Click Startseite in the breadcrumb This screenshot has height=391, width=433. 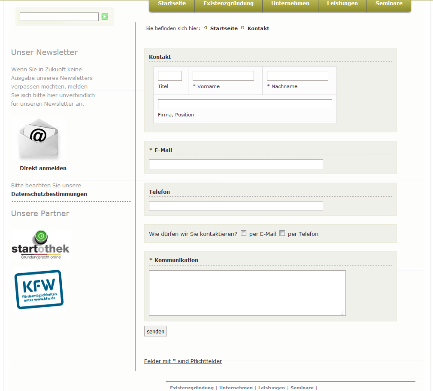pos(224,28)
